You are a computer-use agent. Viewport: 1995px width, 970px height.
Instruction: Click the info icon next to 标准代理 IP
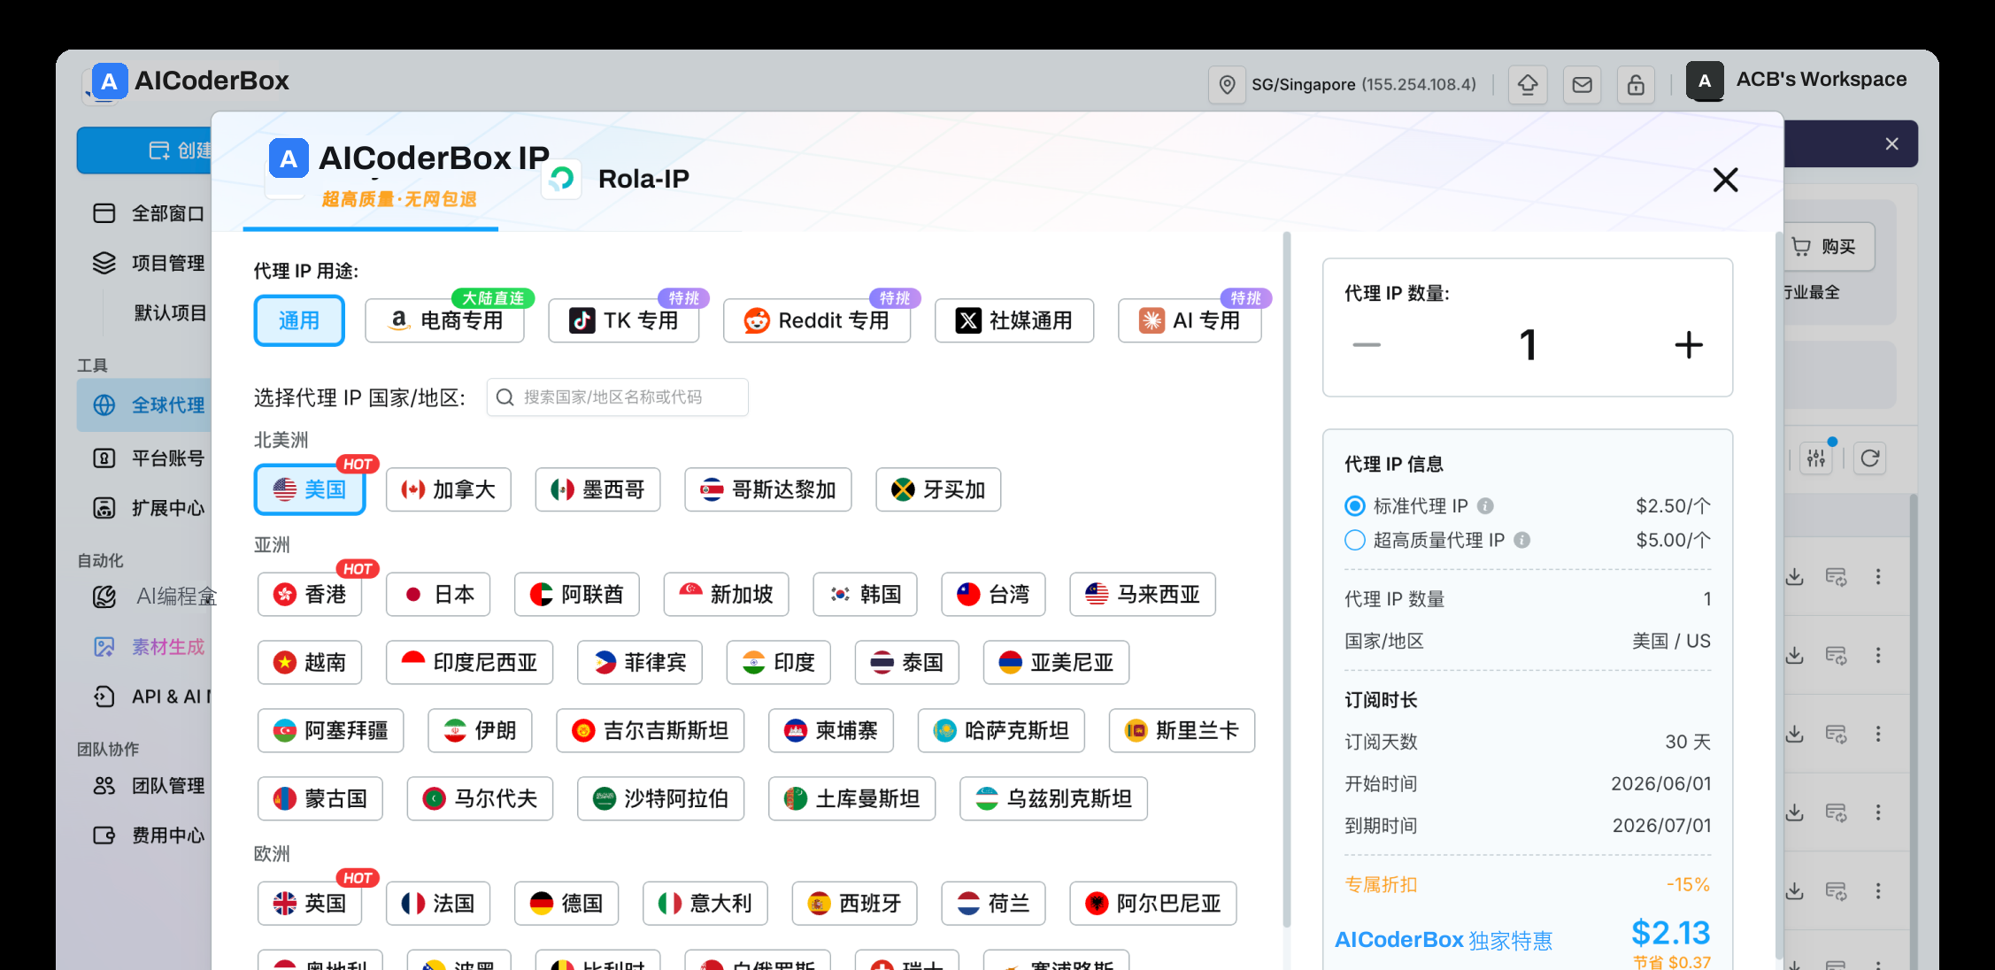[1486, 506]
